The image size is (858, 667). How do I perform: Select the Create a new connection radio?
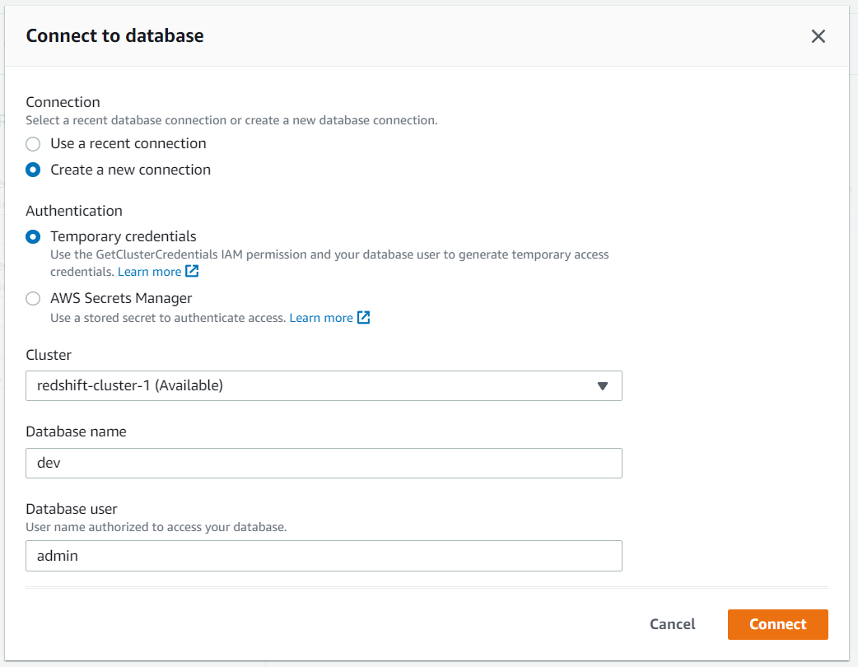pos(33,170)
